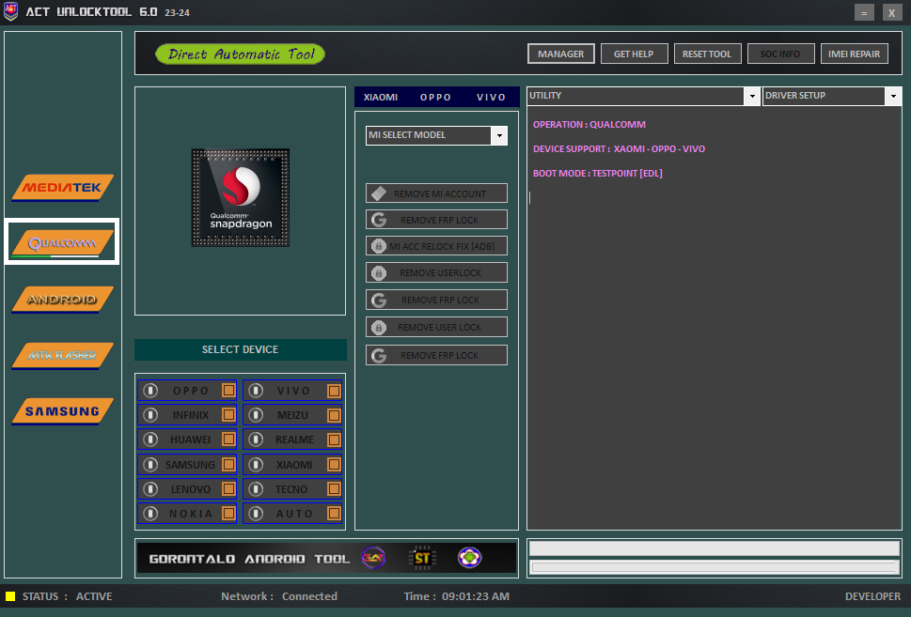Click the REMOVE USERLOCK button
911x617 pixels.
tap(436, 272)
